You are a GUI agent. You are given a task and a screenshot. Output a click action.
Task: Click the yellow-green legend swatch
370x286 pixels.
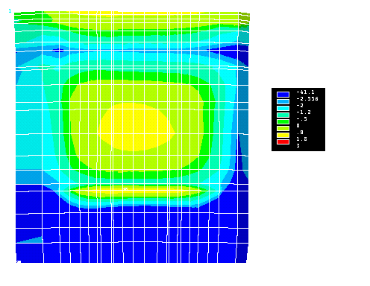click(x=283, y=128)
